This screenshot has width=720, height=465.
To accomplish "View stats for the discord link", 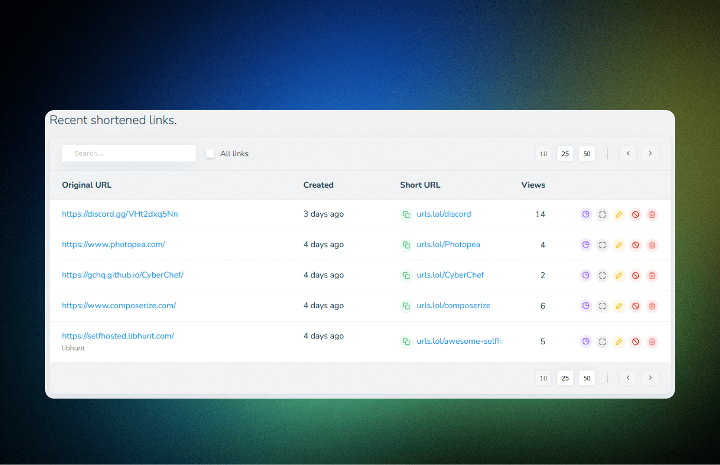I will pos(586,214).
